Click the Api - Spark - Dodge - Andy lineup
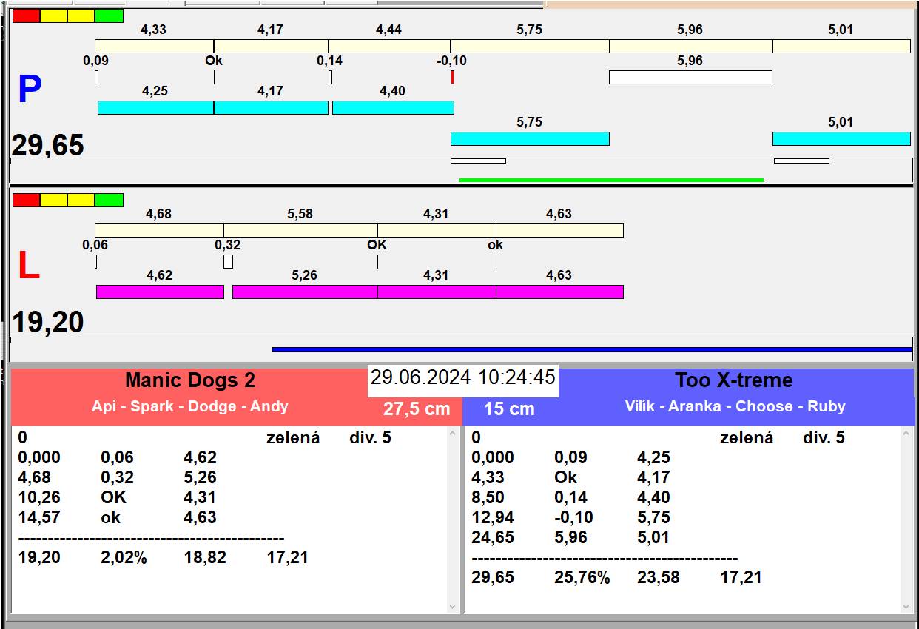 tap(190, 406)
